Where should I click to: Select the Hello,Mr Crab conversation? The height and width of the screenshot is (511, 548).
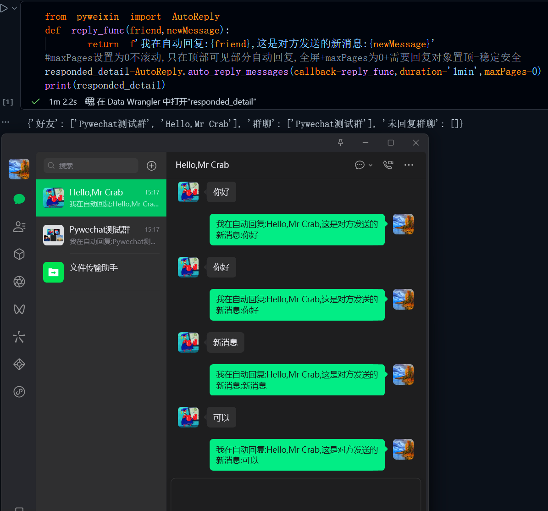click(101, 198)
